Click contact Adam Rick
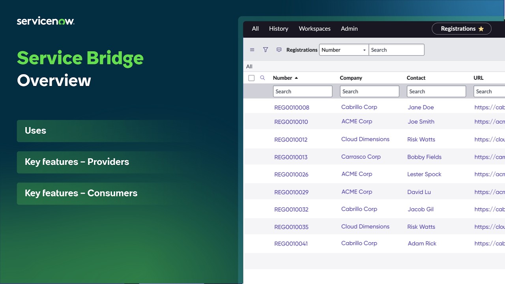505x284 pixels. [422, 243]
